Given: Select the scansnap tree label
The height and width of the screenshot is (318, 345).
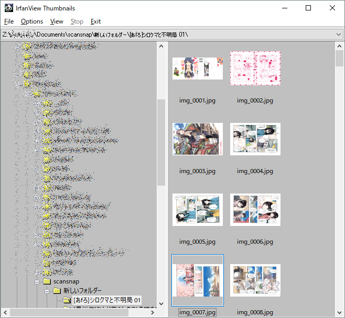Looking at the screenshot, I should tap(66, 281).
